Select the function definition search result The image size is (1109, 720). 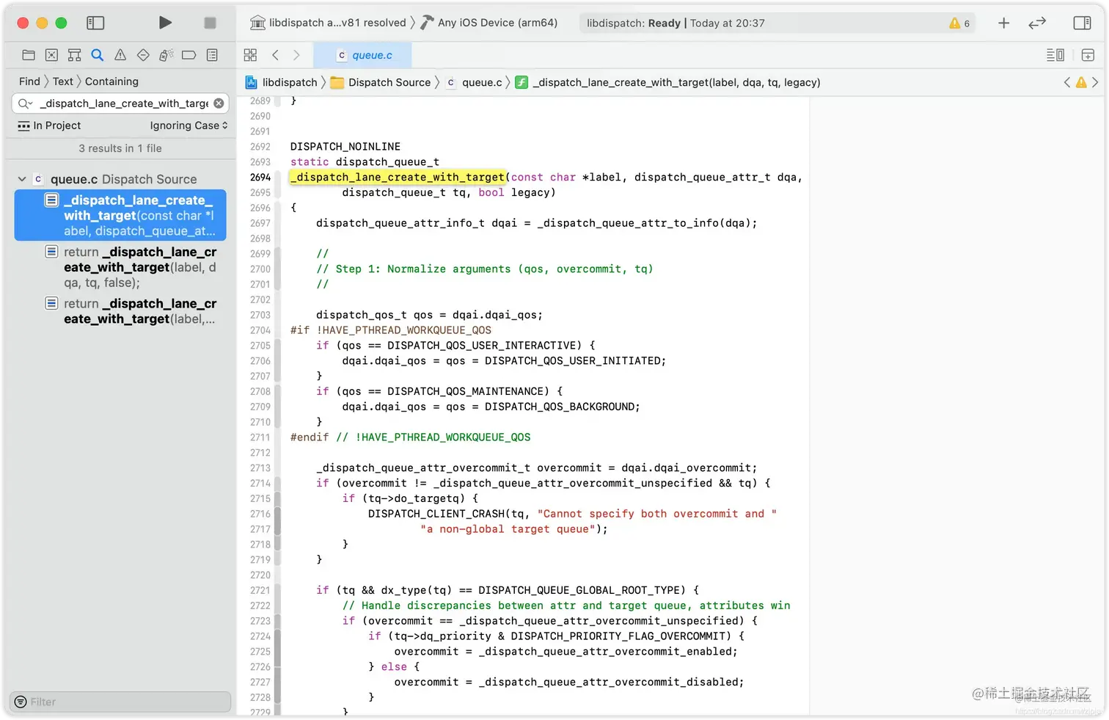[x=120, y=216]
